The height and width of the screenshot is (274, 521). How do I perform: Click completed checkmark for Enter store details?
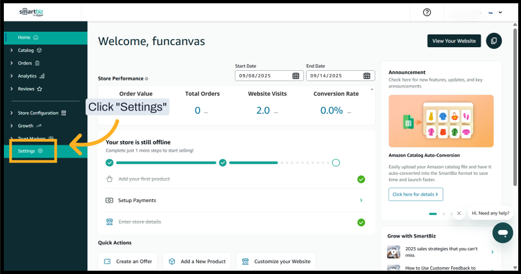(361, 222)
